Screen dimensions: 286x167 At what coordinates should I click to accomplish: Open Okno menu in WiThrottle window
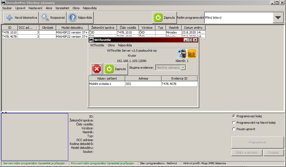tap(111, 45)
